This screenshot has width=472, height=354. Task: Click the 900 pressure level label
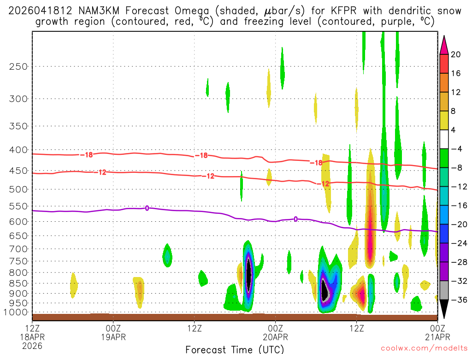18,294
